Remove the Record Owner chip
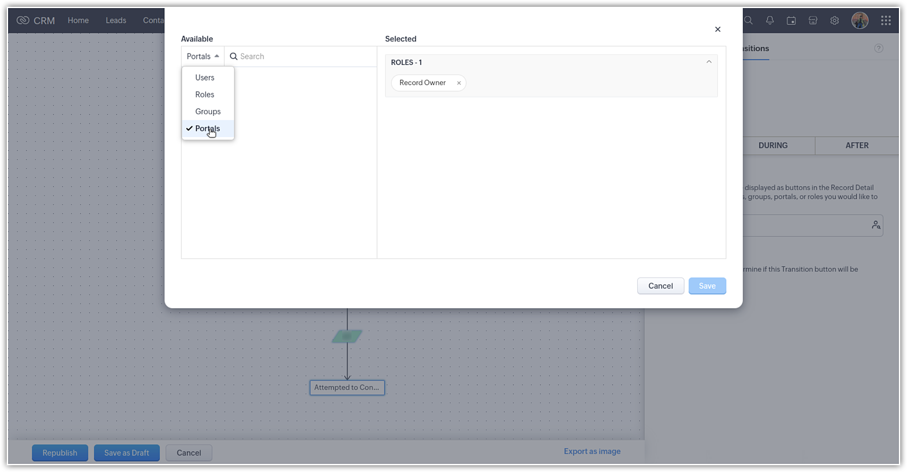The width and height of the screenshot is (907, 472). click(x=459, y=83)
